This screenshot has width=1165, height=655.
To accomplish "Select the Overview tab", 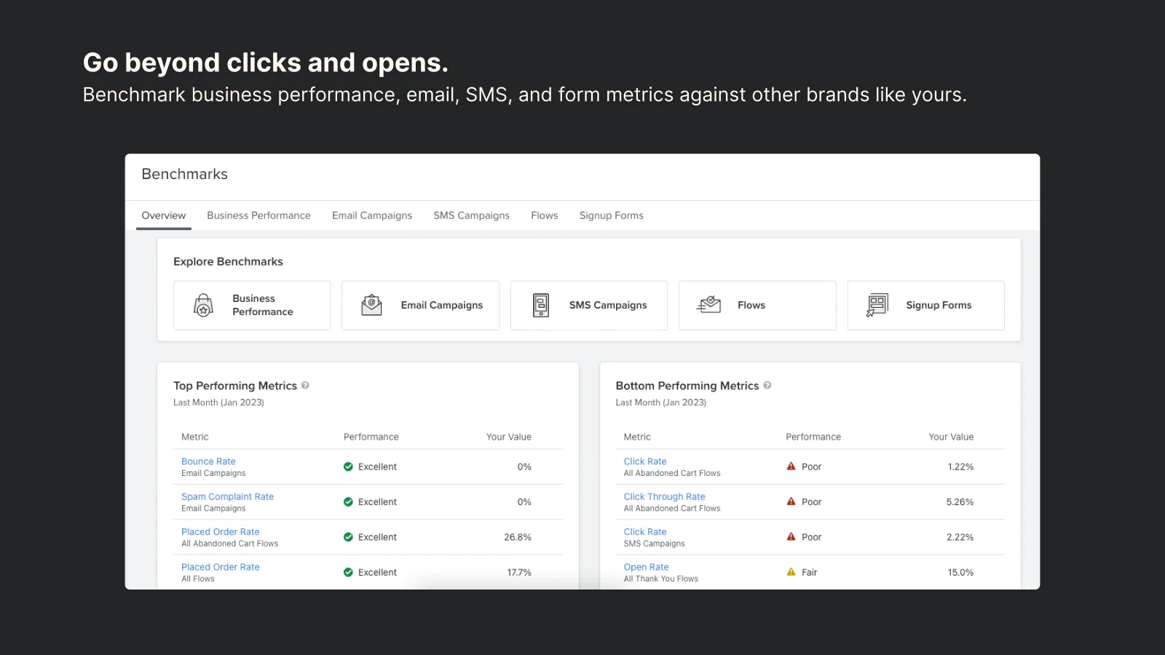I will coord(163,215).
